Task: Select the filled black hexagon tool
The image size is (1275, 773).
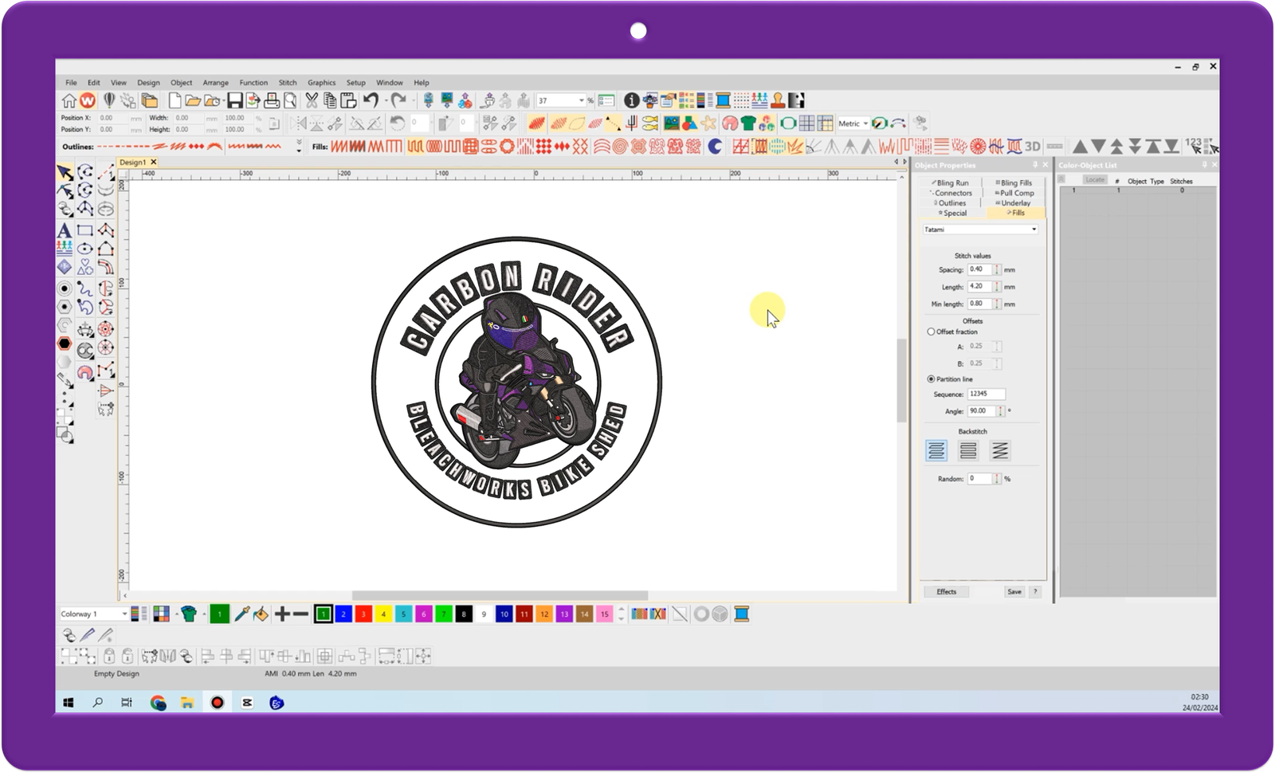Action: pyautogui.click(x=65, y=344)
